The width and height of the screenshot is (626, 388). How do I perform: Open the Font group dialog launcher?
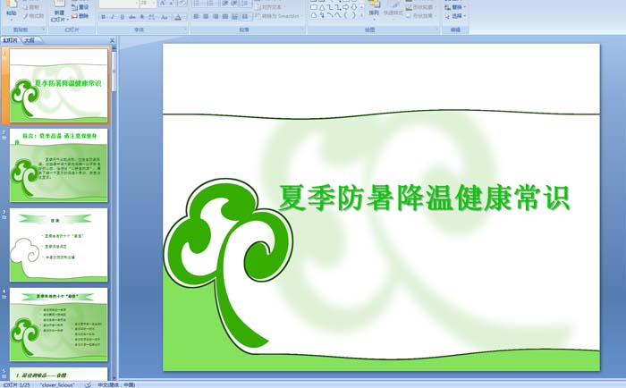click(185, 30)
